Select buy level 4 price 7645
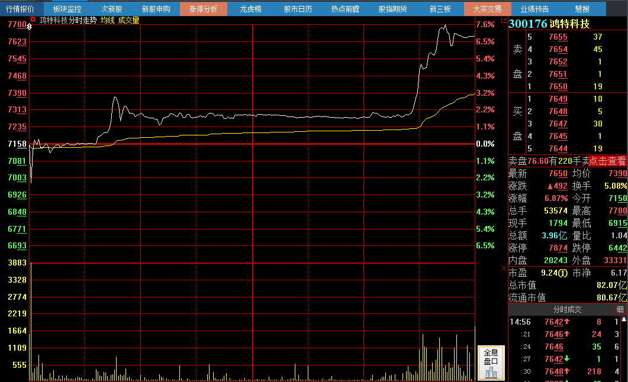The width and height of the screenshot is (628, 382). point(558,136)
